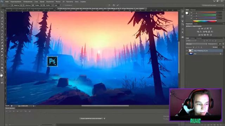225x126 pixels.
Task: Expand the create timeline type arrow
Action: coord(104,118)
